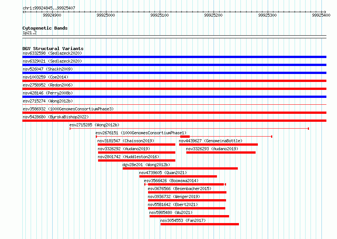This screenshot has height=239, width=337.
Task: Click ruler position 99924900
Action: (x=52, y=15)
